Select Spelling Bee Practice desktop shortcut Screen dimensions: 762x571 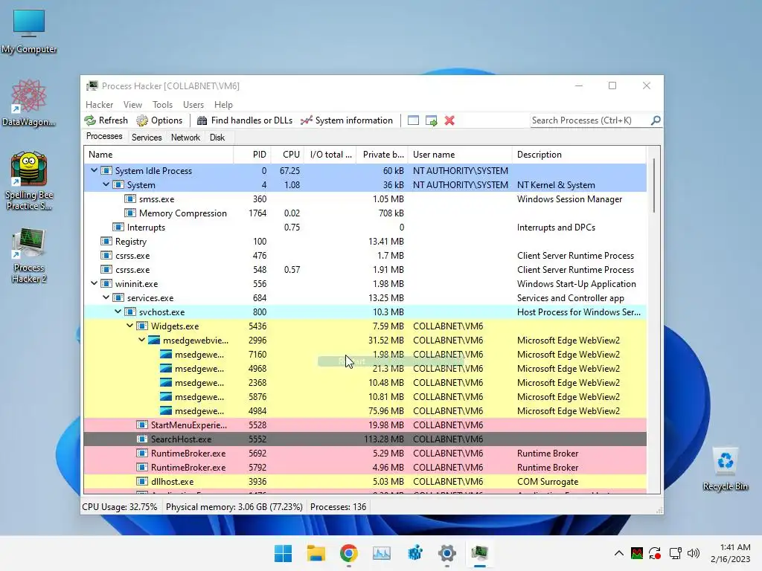click(29, 181)
